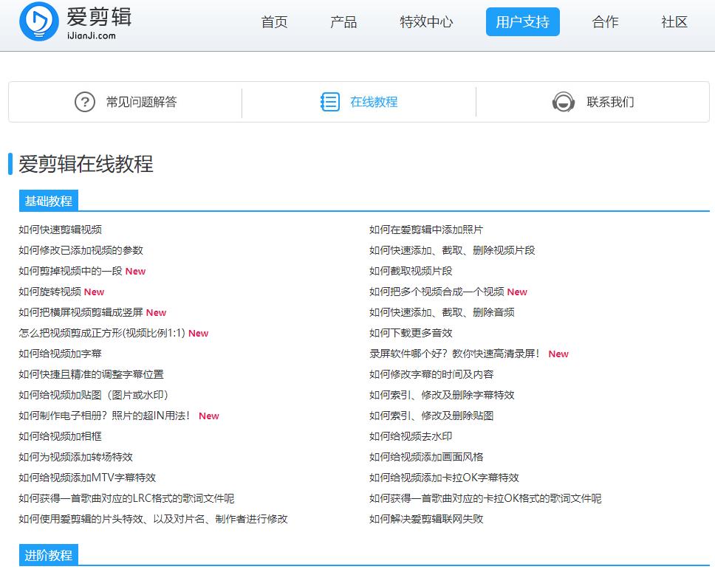The height and width of the screenshot is (575, 715).
Task: Open the 产品 menu item
Action: pos(343,22)
